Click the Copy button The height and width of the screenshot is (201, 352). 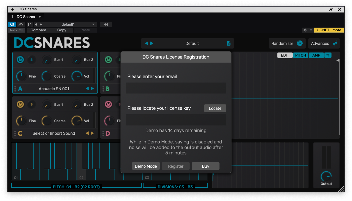62,30
